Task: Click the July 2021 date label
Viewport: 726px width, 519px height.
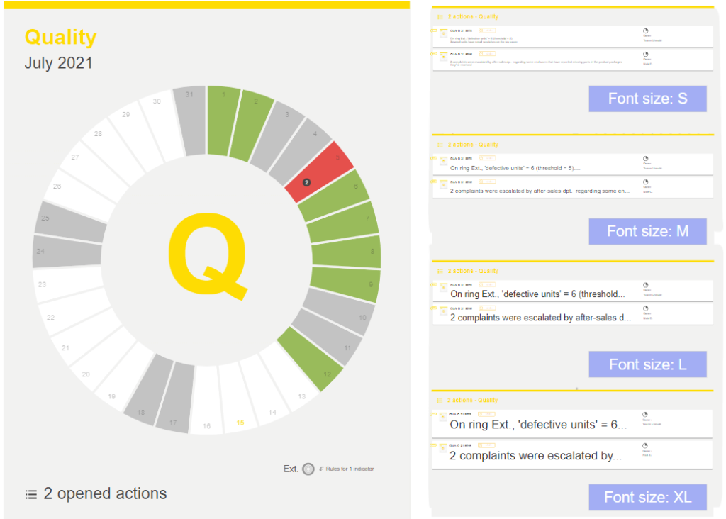Action: click(58, 63)
